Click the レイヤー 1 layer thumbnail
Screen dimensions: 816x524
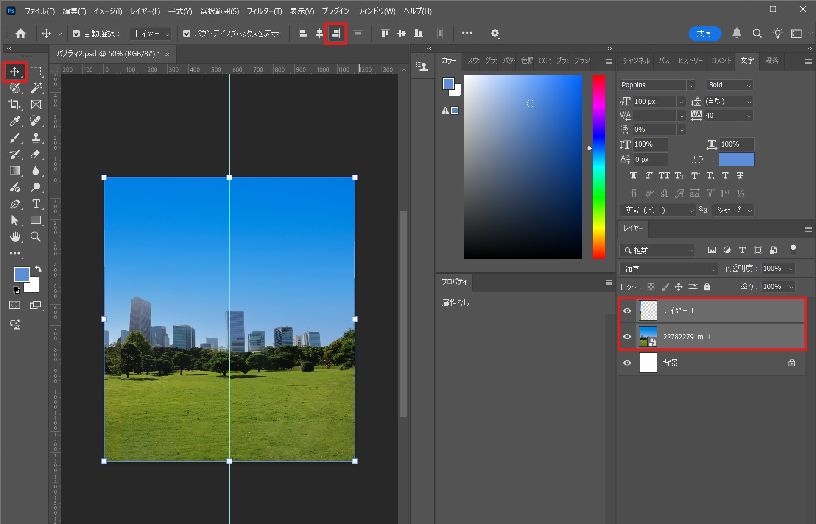[648, 311]
